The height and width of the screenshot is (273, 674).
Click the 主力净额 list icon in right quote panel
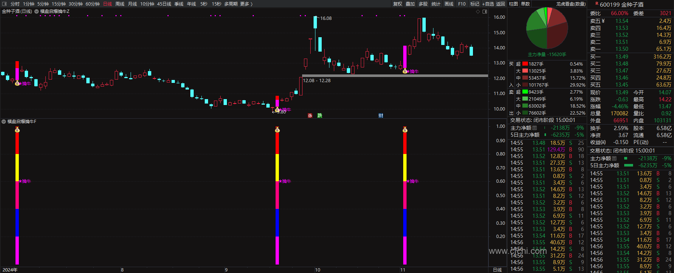click(x=614, y=158)
